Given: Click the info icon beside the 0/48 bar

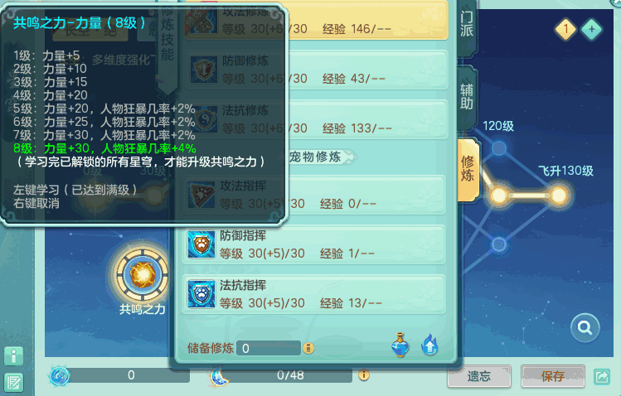Looking at the screenshot, I should coord(364,374).
